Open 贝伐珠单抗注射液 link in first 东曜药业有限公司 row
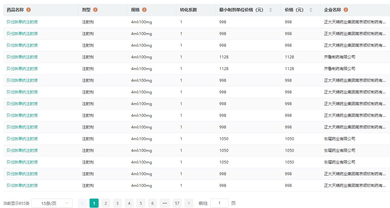This screenshot has width=390, height=208. pos(22,139)
